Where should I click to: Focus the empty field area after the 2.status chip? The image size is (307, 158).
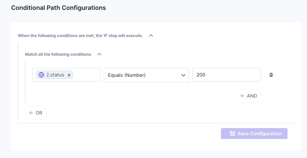pyautogui.click(x=86, y=75)
